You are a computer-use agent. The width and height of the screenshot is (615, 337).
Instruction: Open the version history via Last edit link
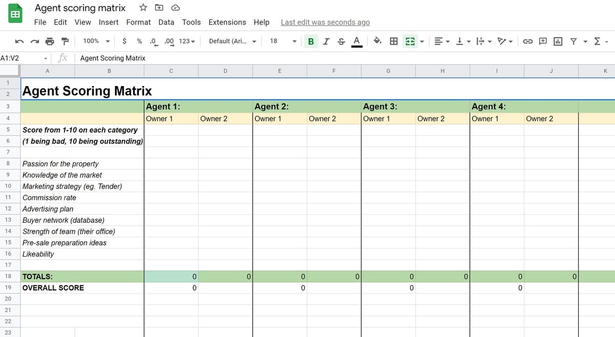pyautogui.click(x=325, y=22)
